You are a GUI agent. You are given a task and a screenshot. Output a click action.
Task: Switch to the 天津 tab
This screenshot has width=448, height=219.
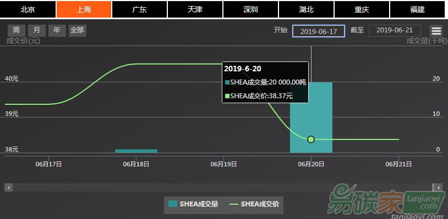[195, 9]
